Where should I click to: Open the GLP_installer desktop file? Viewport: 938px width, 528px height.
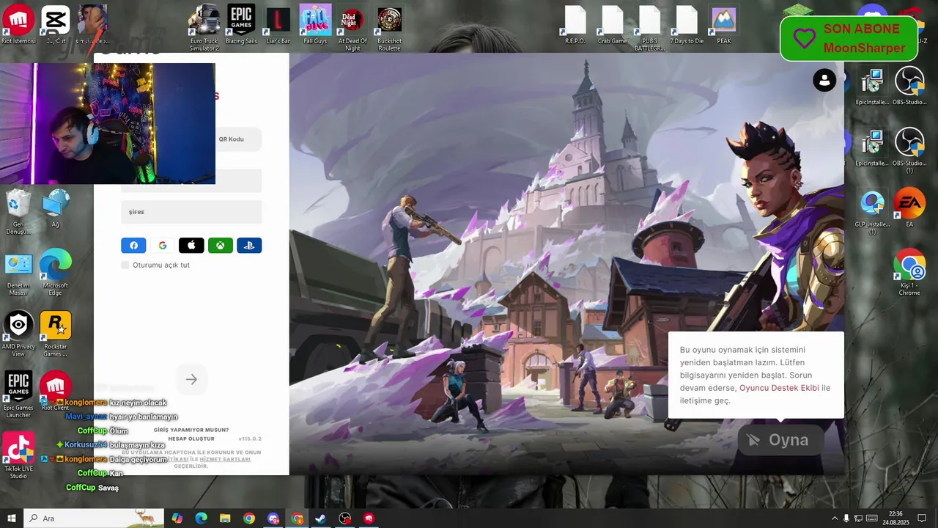pos(872,213)
